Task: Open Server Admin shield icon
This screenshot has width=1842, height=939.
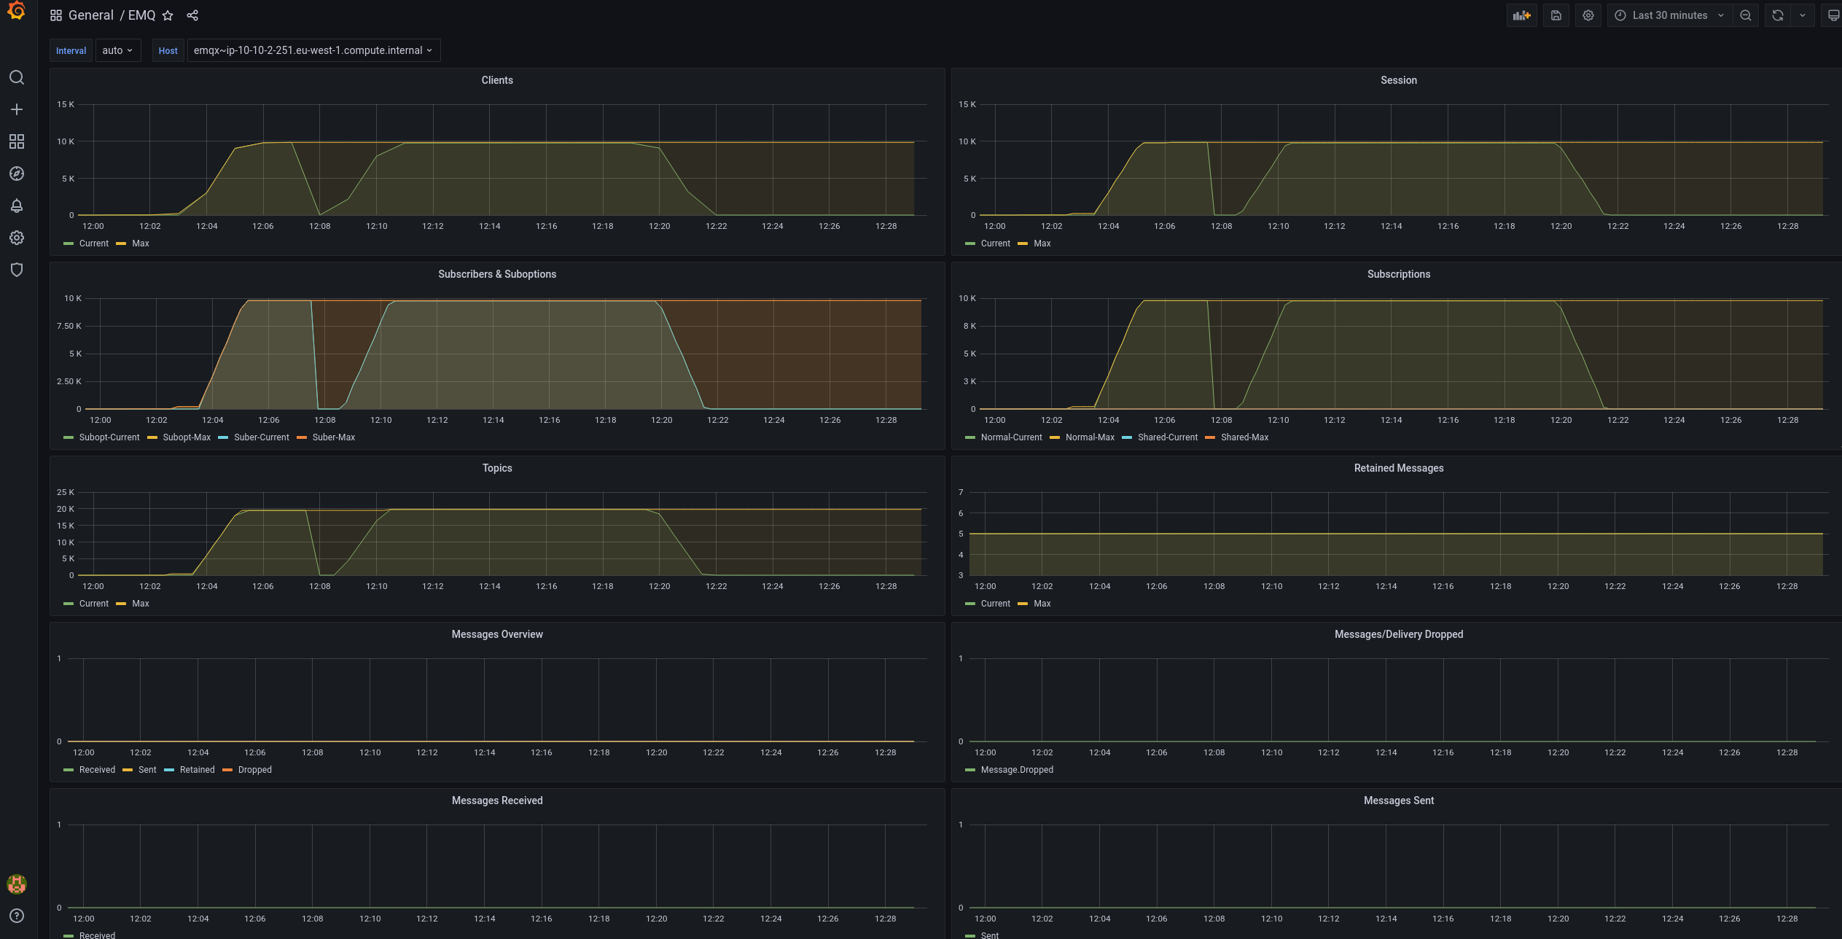Action: point(16,270)
